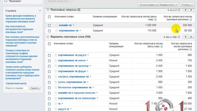Check 'спутниковое тв форум' row

pos(49,72)
